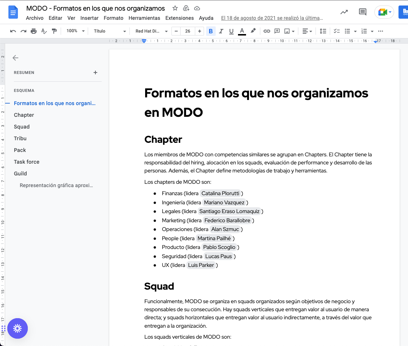
Task: Open the Google Docs home icon
Action: click(13, 12)
